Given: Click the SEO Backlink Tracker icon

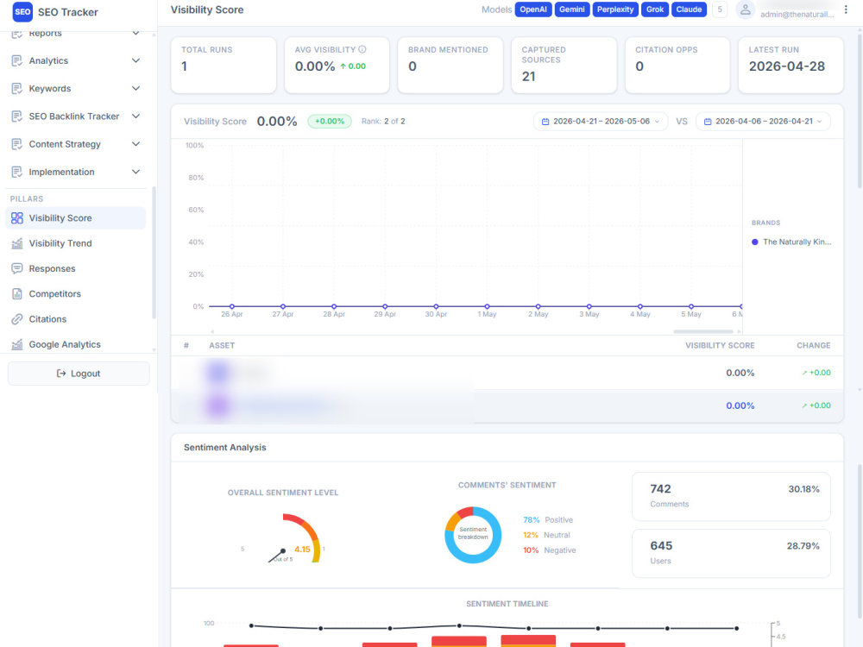Looking at the screenshot, I should 17,116.
